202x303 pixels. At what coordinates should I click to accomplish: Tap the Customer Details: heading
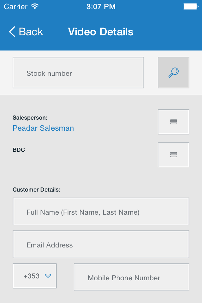(36, 190)
